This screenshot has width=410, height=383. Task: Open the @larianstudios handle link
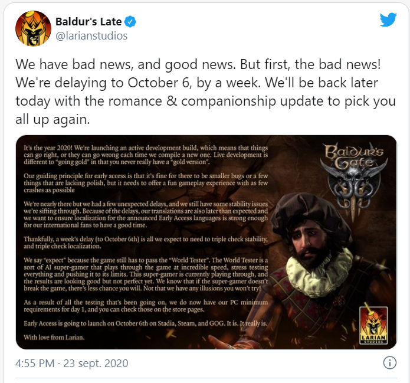[91, 36]
